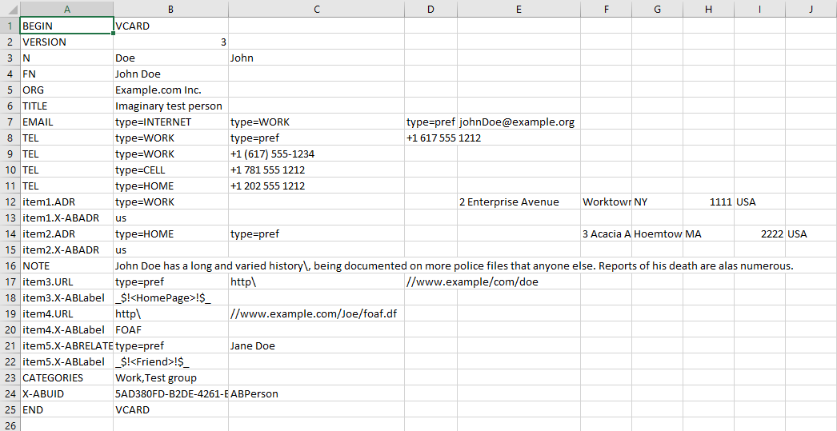Screen dimensions: 837x431
Task: Select the Example.com Inc. cell
Action: click(170, 90)
